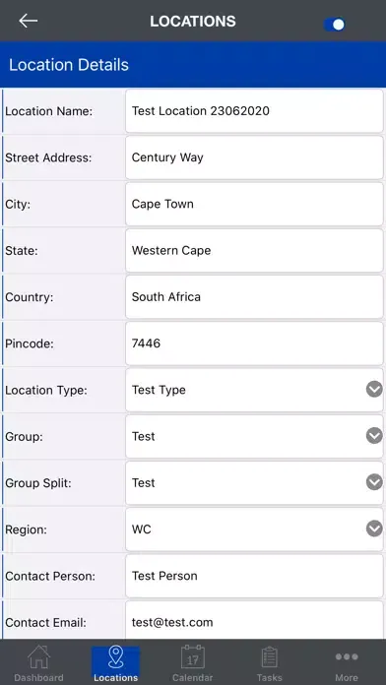The width and height of the screenshot is (386, 685).
Task: Edit the Pincode field 7446
Action: coord(254,343)
